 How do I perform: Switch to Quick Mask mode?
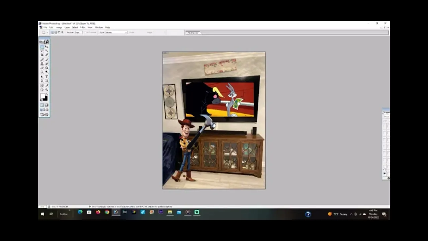point(47,105)
